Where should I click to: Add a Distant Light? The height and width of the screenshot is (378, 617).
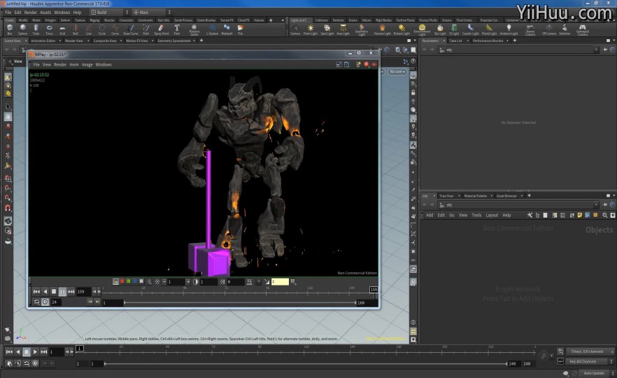(x=402, y=29)
